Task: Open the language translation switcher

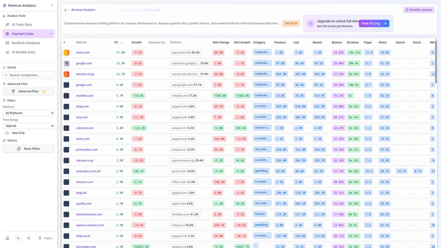Action: 18,238
